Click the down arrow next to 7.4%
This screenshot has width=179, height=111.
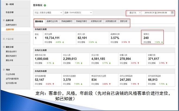pos(82,63)
